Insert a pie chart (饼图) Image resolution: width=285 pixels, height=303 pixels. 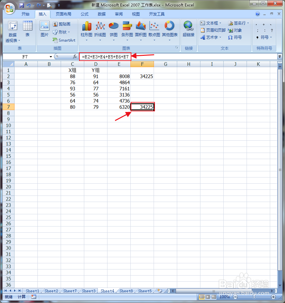[114, 31]
